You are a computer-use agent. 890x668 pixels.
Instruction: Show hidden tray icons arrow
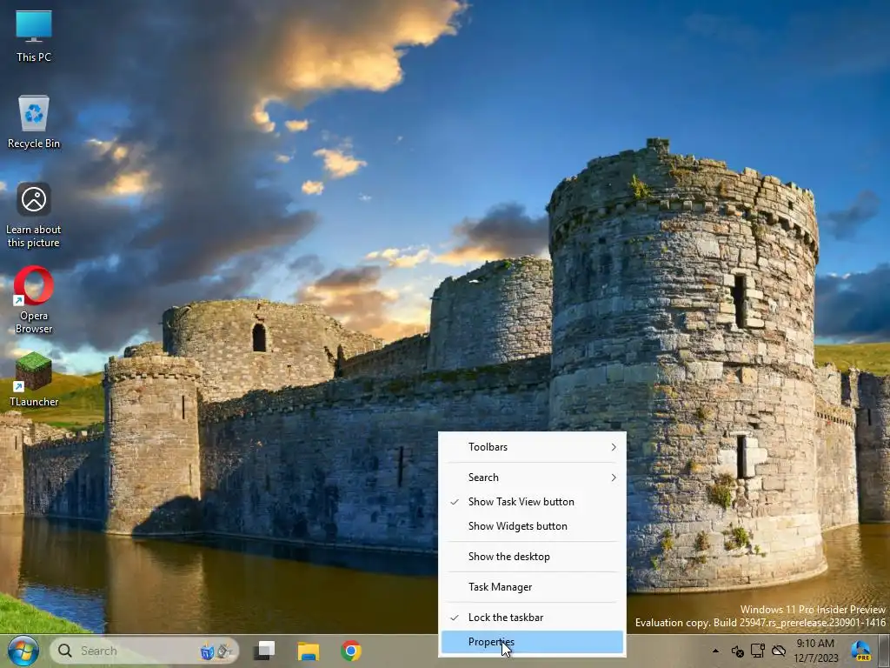click(x=715, y=651)
